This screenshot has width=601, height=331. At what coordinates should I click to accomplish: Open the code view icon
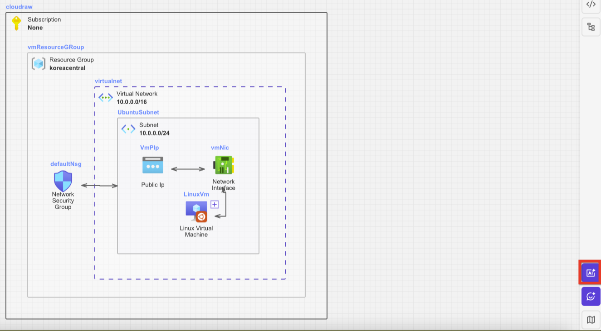(x=591, y=5)
